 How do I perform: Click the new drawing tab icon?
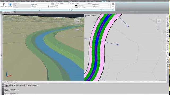tap(15, 12)
